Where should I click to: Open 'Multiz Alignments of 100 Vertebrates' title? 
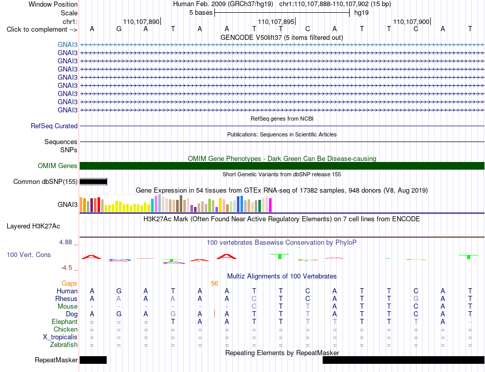282,276
